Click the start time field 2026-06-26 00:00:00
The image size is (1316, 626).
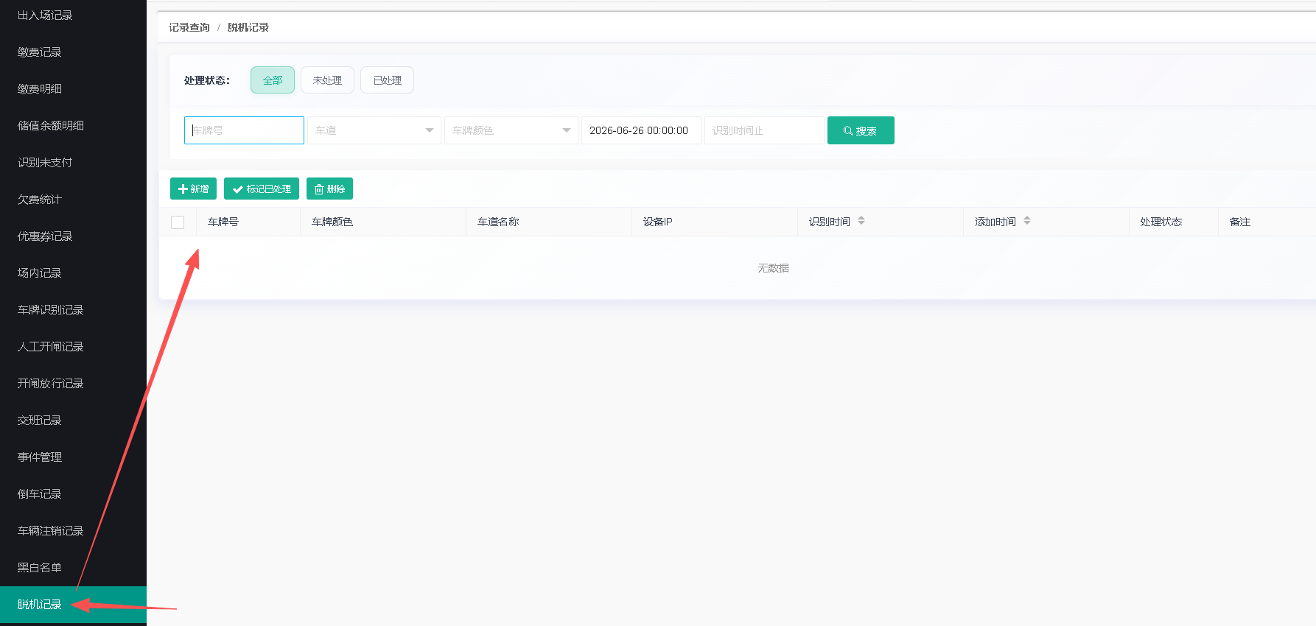(641, 130)
